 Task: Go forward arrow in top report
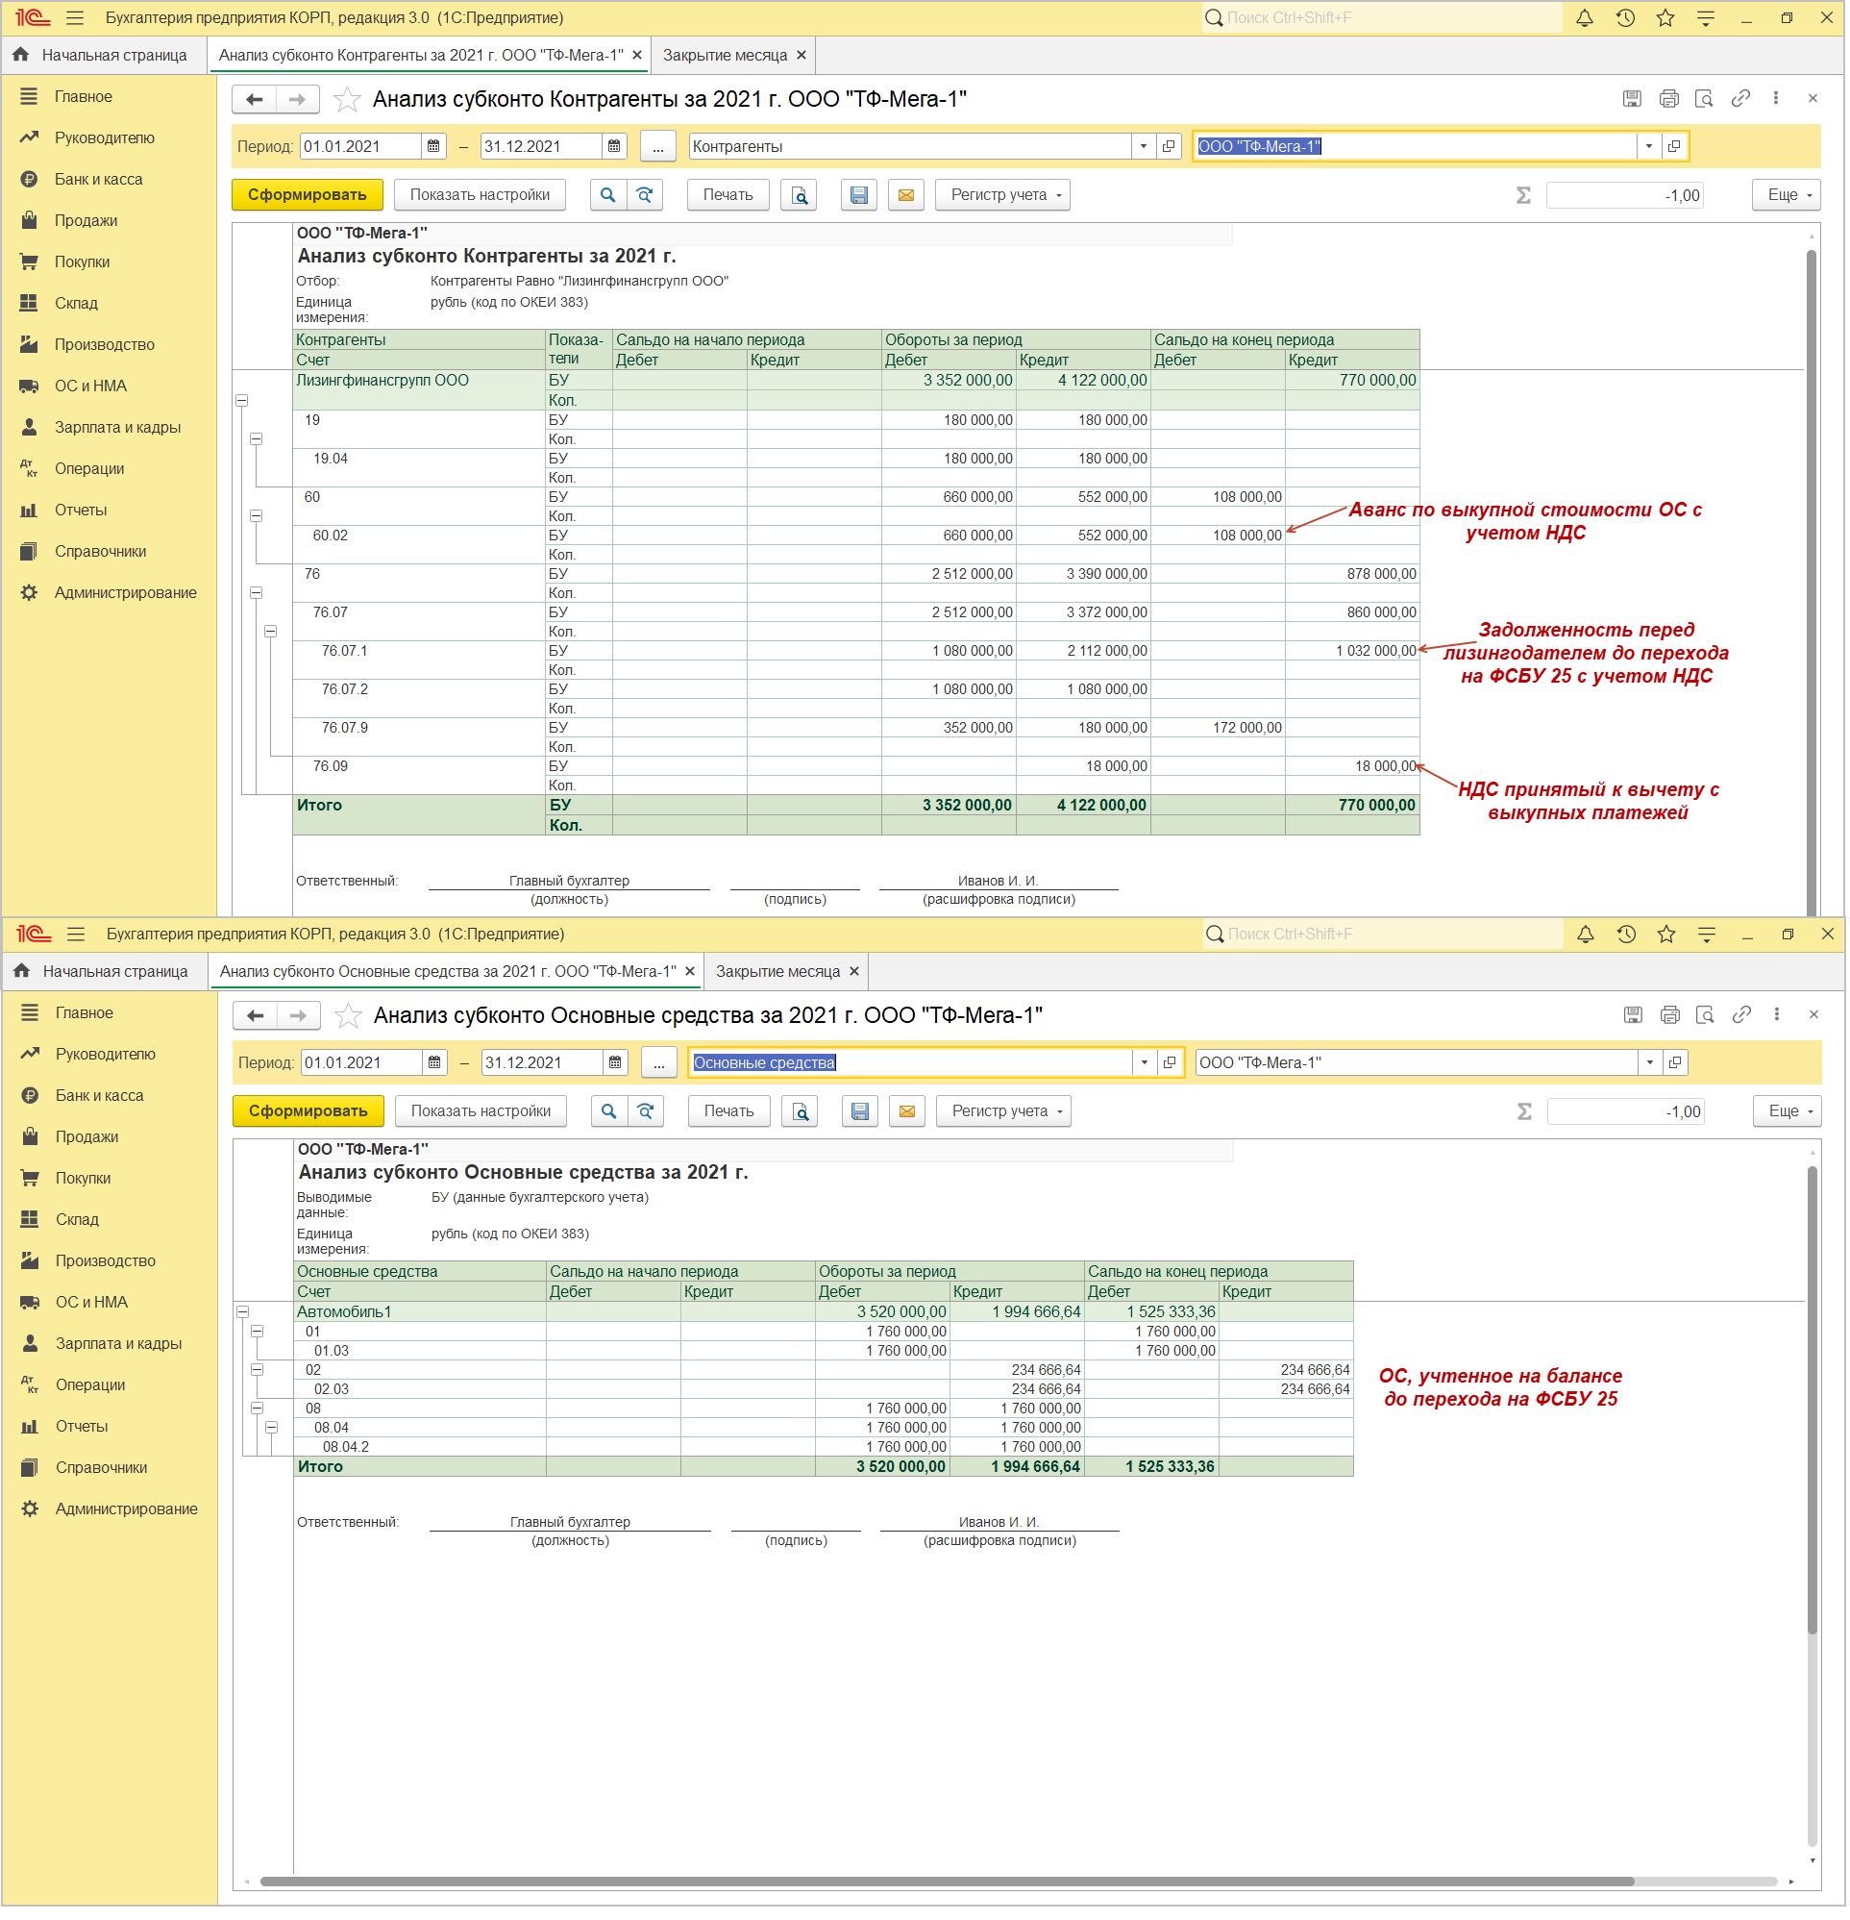click(x=298, y=99)
